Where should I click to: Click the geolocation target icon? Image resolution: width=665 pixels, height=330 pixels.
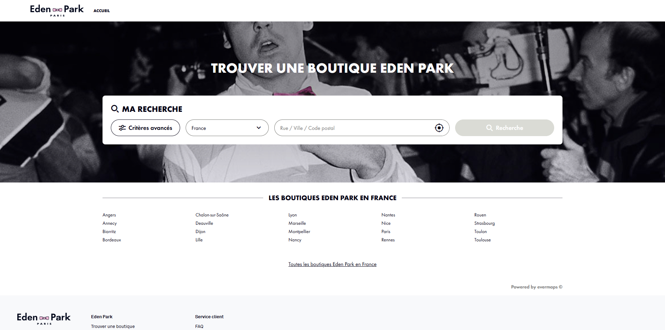(439, 128)
